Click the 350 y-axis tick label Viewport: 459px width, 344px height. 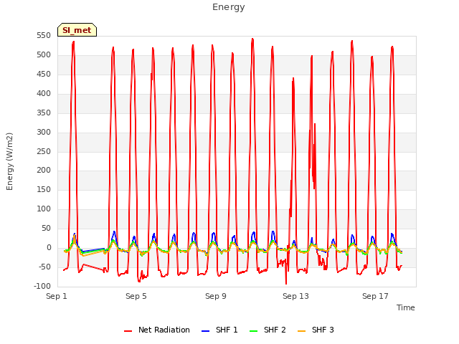[44, 113]
